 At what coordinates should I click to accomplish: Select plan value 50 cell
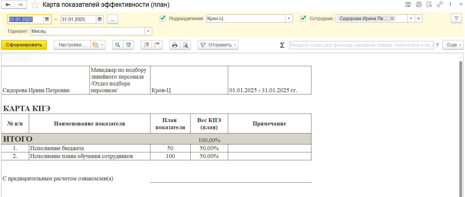point(170,148)
